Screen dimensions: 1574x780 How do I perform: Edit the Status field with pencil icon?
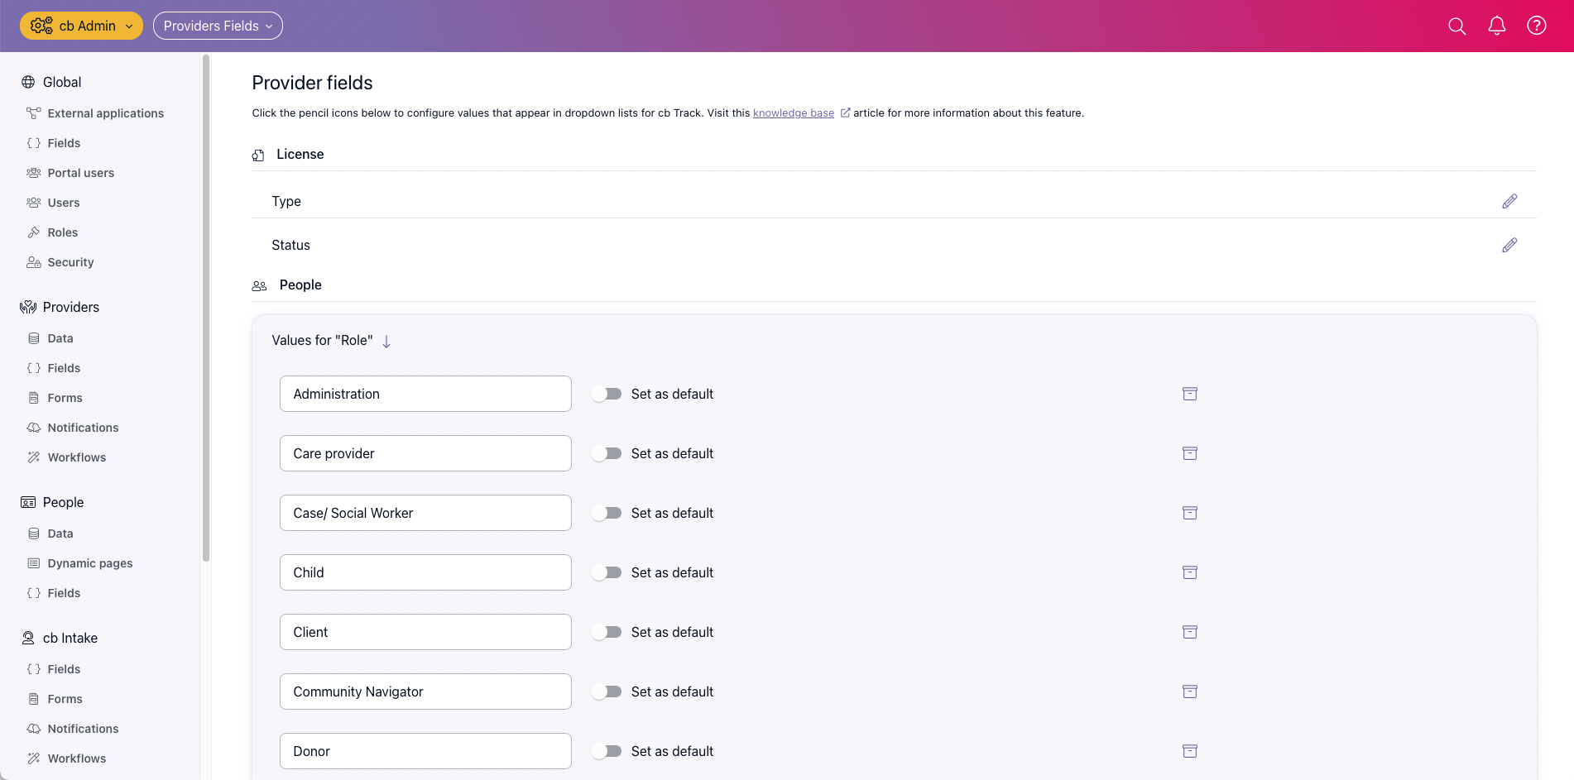tap(1509, 245)
